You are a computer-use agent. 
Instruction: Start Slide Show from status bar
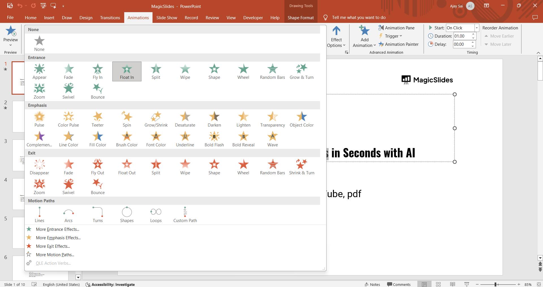pos(467,284)
